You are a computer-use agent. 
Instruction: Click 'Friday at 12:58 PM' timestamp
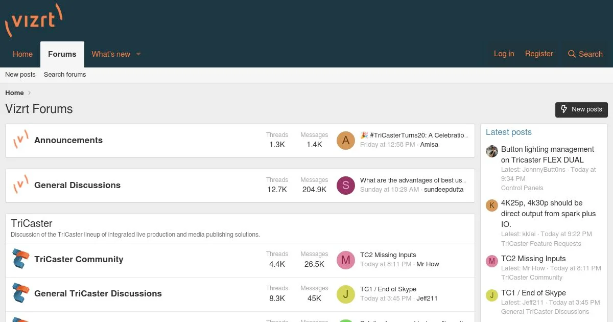388,145
